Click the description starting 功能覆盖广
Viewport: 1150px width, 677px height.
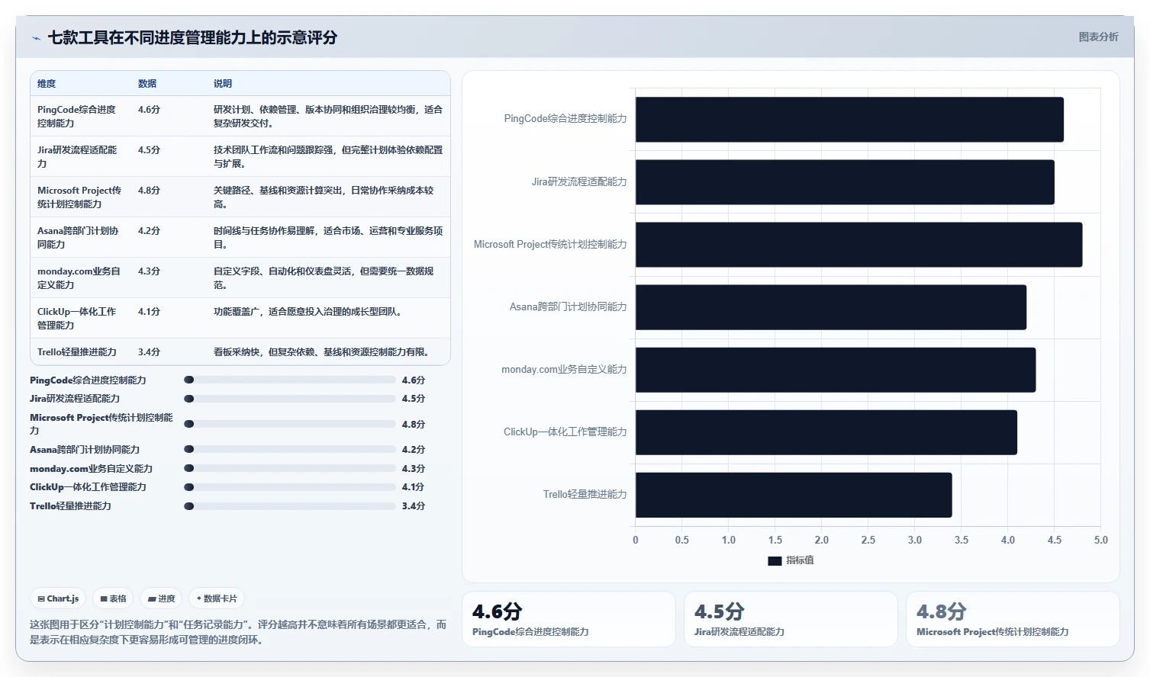click(308, 312)
